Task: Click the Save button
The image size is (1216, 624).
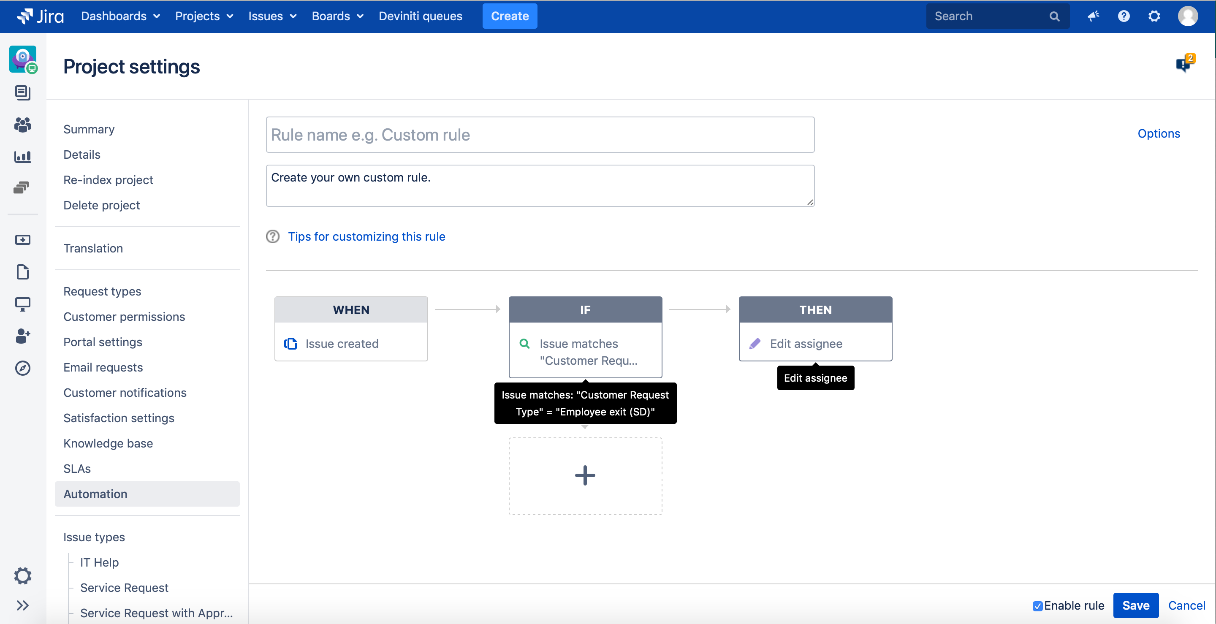Action: 1135,605
